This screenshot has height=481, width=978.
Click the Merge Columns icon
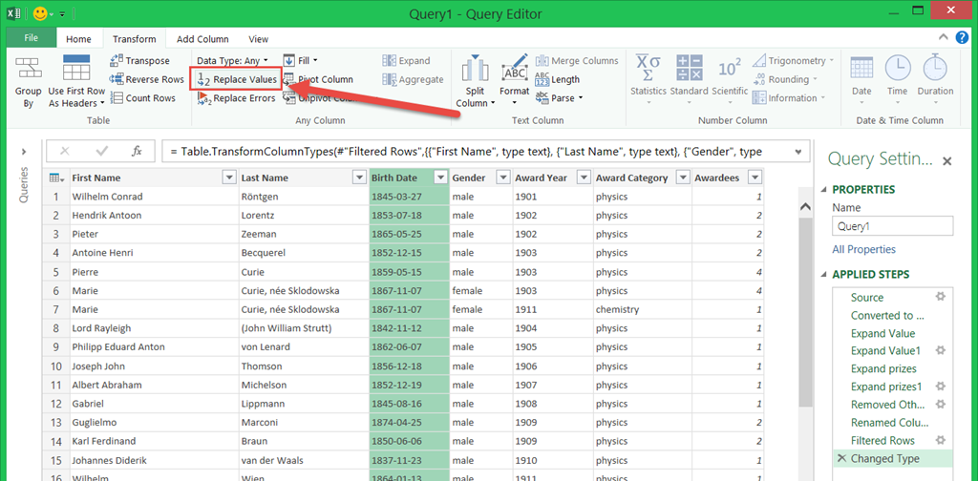point(542,61)
